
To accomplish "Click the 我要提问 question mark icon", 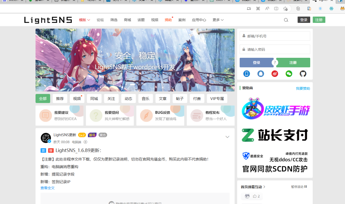I will 96,116.
